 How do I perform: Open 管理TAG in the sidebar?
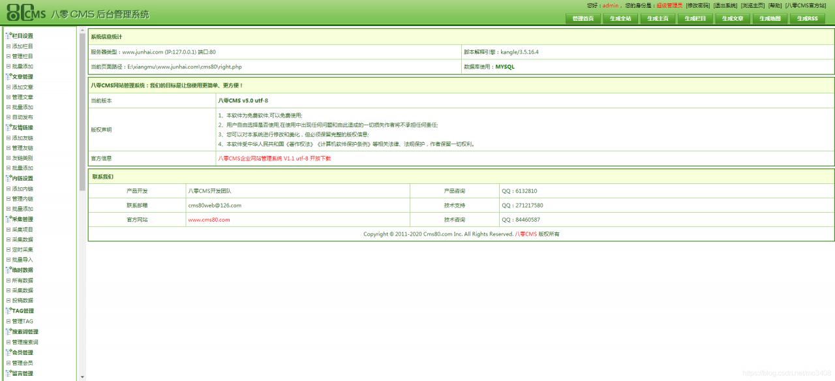click(x=22, y=322)
